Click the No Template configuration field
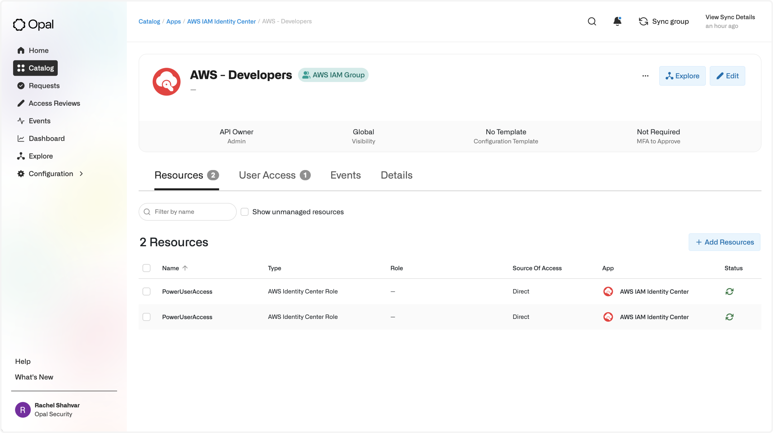The width and height of the screenshot is (773, 433). (x=506, y=136)
